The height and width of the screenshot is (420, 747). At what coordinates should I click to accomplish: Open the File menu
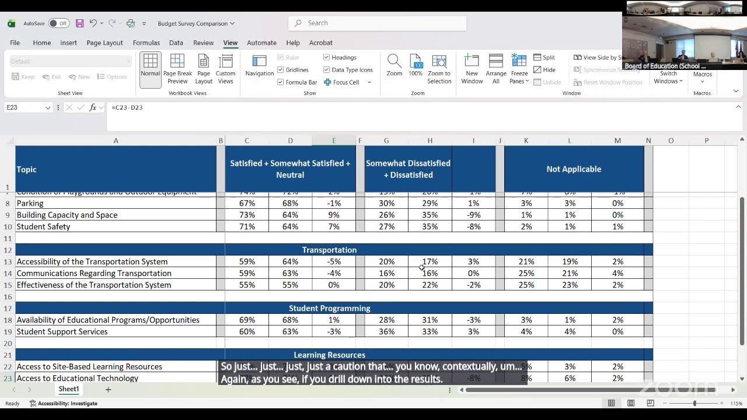pyautogui.click(x=15, y=43)
